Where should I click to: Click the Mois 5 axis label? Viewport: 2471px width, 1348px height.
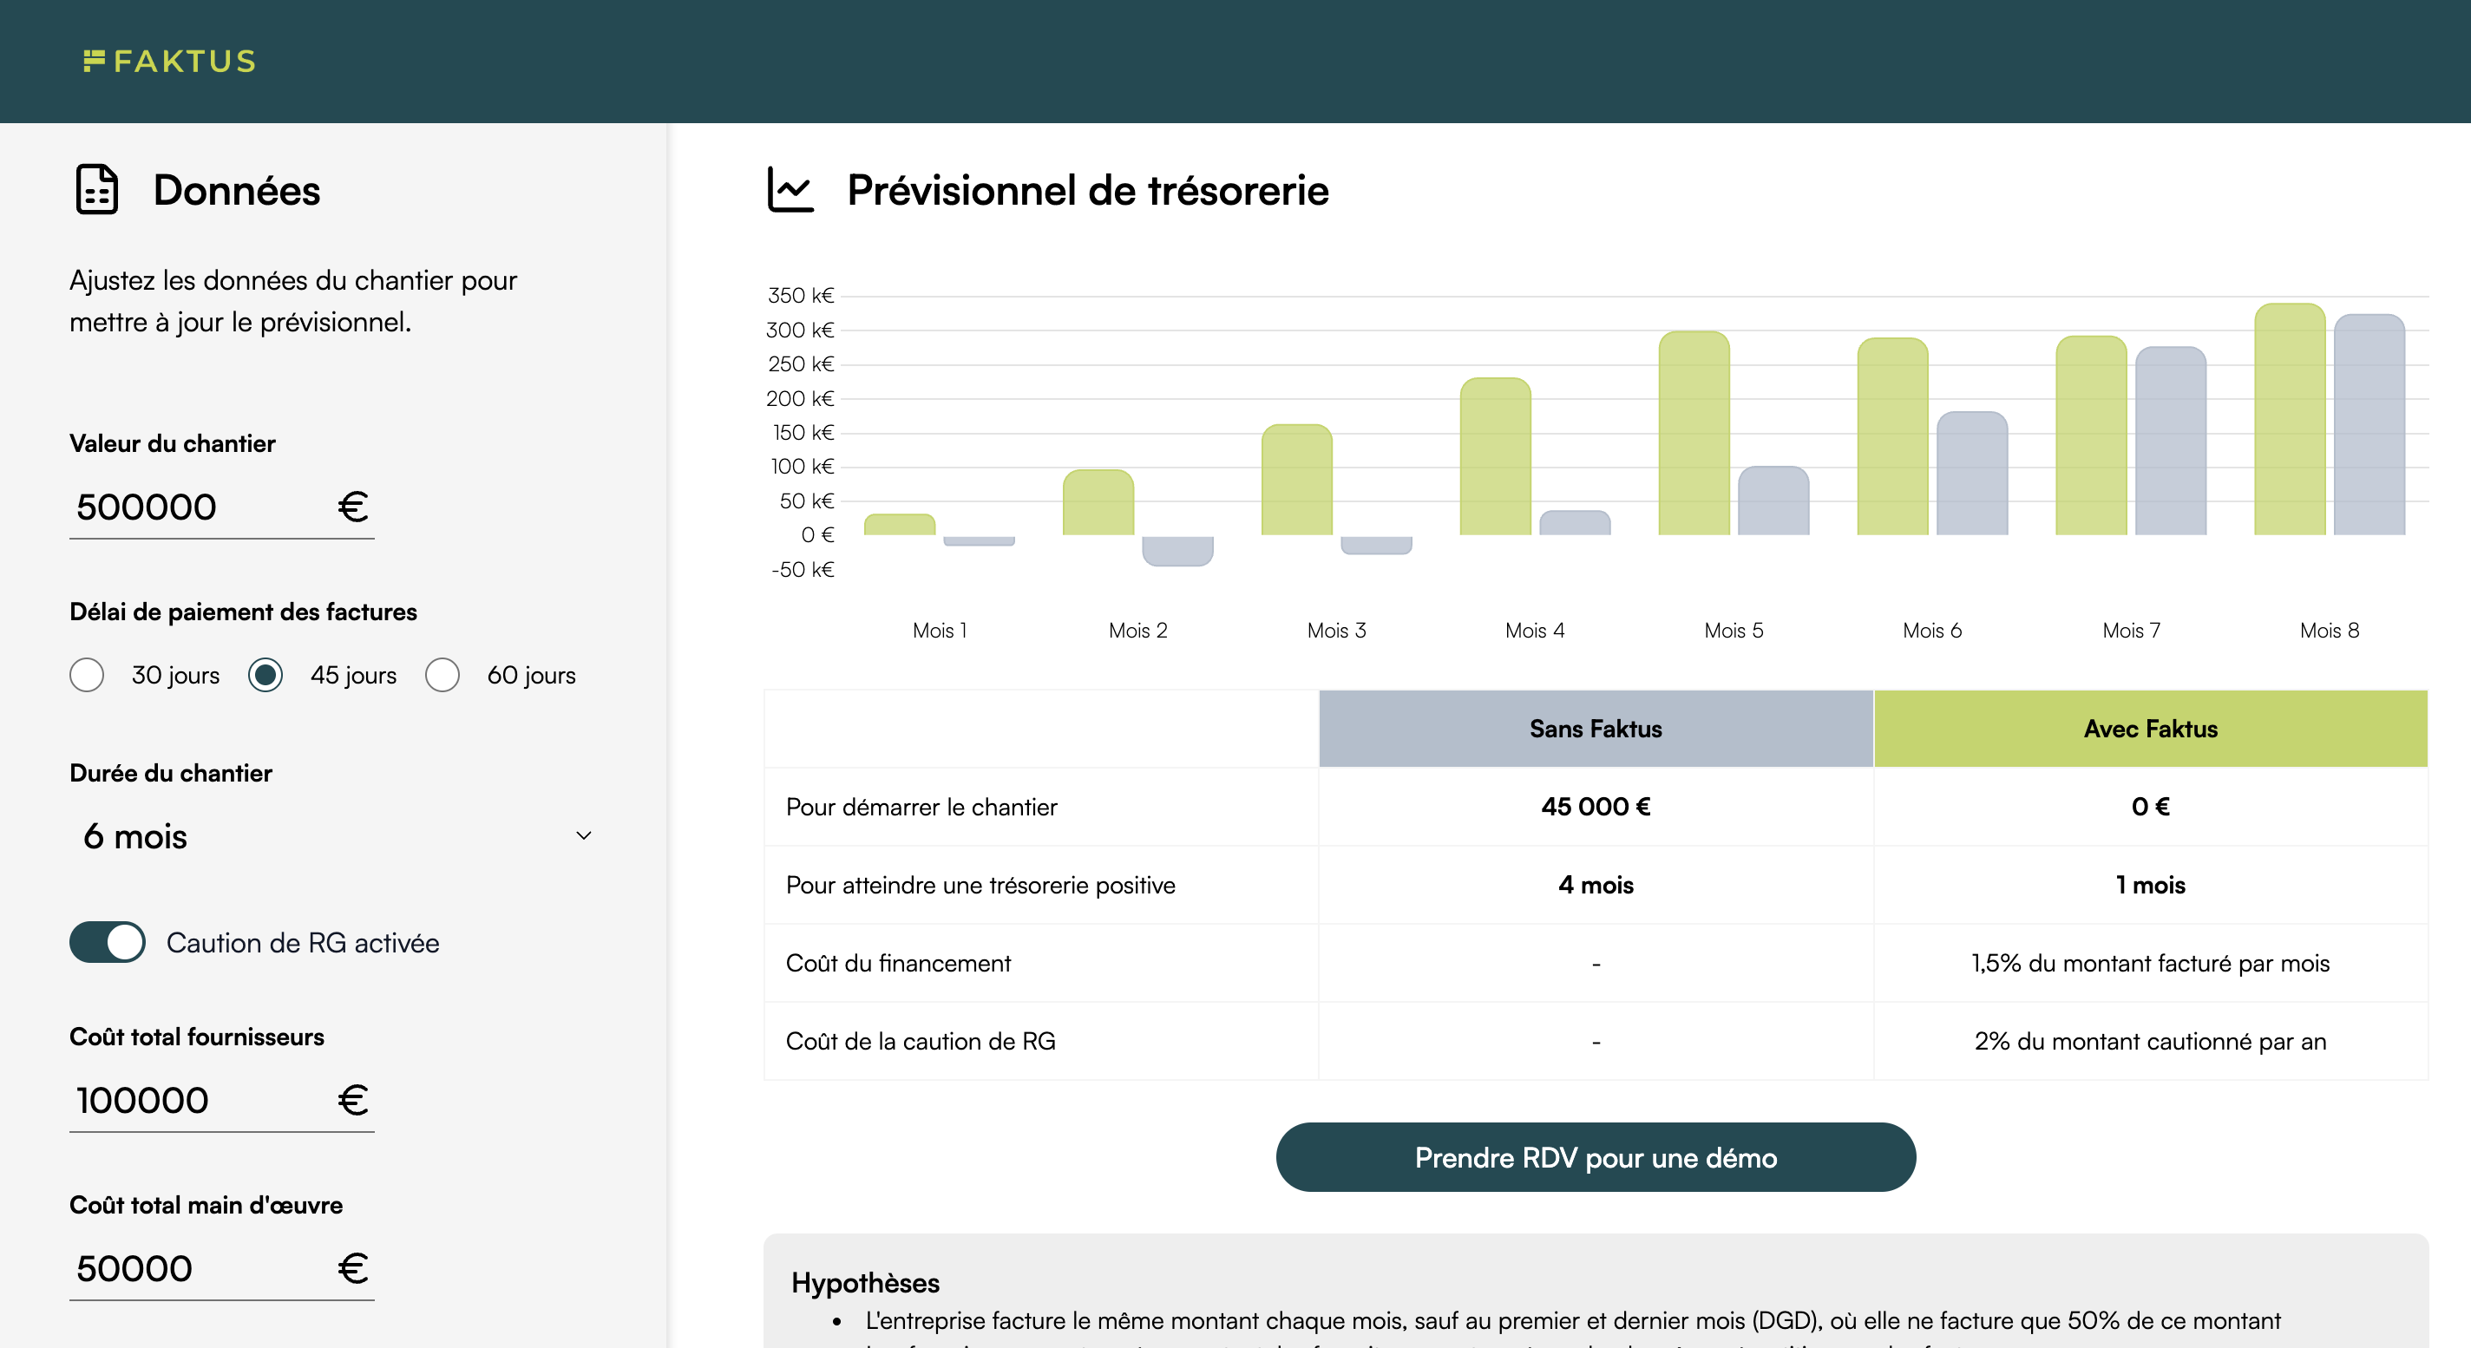click(x=1734, y=630)
